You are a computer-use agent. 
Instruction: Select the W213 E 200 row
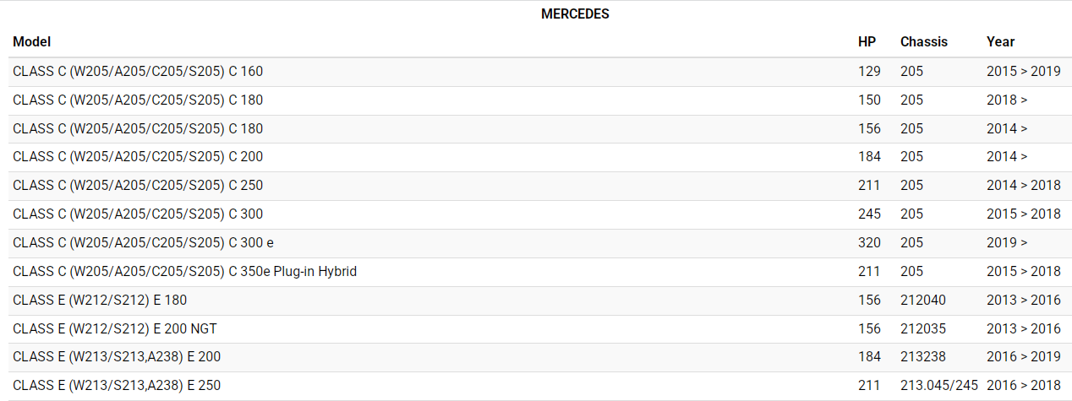pos(117,357)
